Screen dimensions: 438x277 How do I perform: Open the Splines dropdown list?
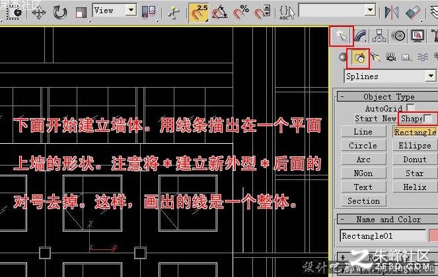431,76
